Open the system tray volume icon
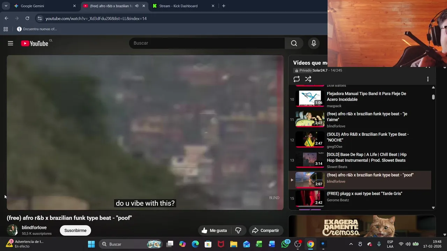 coord(408,244)
